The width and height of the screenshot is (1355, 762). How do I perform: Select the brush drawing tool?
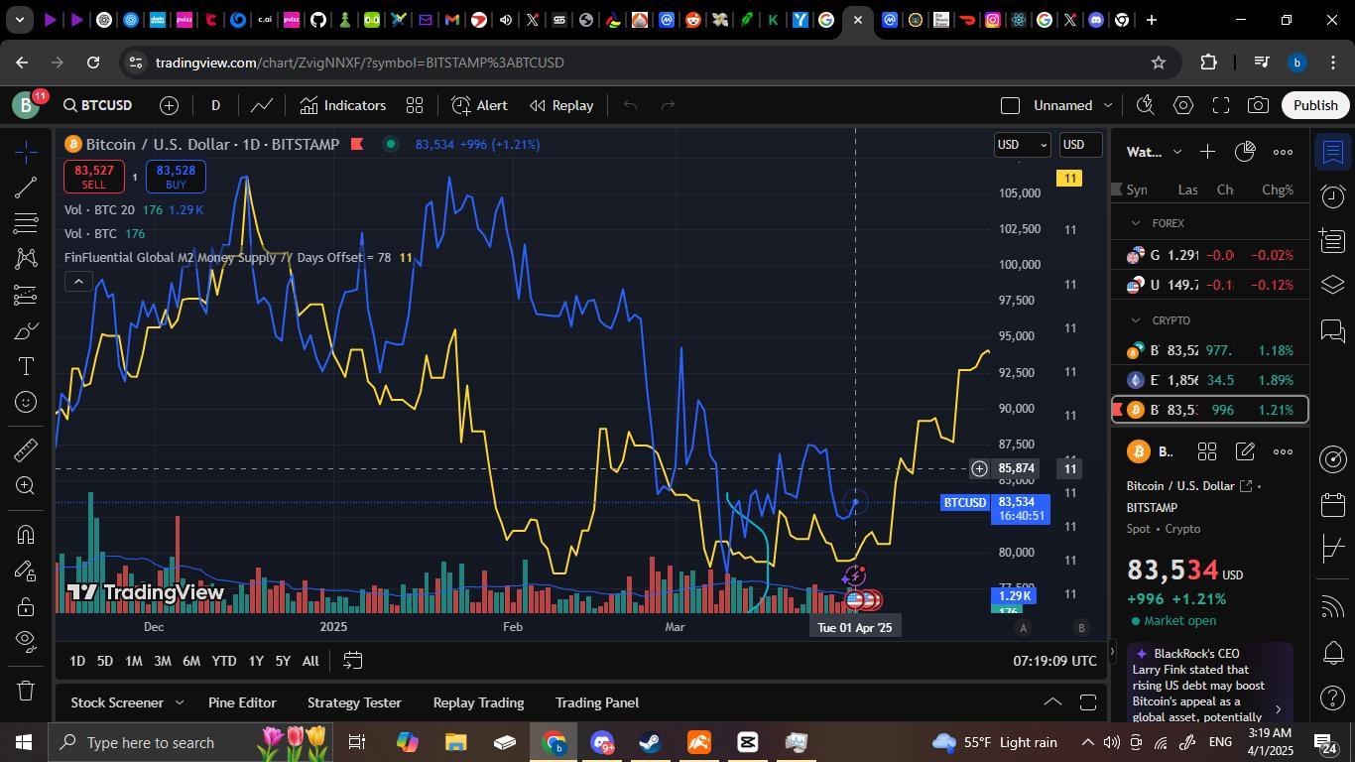[x=27, y=330]
